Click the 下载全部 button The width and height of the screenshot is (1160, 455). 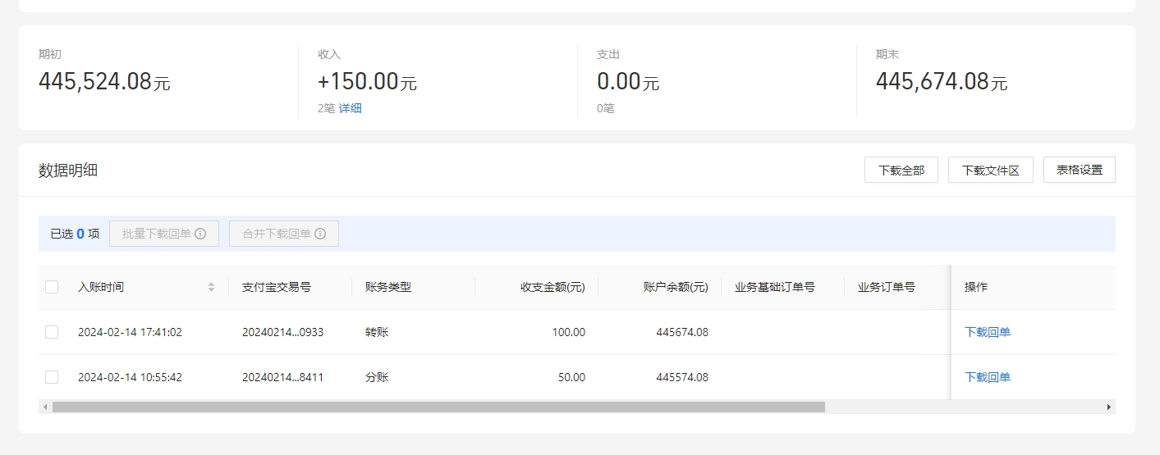coord(901,170)
